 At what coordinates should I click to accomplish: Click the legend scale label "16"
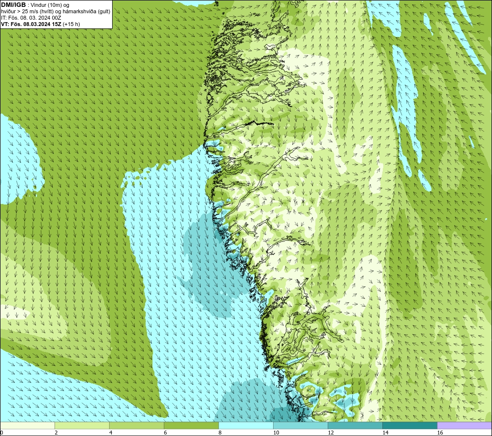coord(440,433)
